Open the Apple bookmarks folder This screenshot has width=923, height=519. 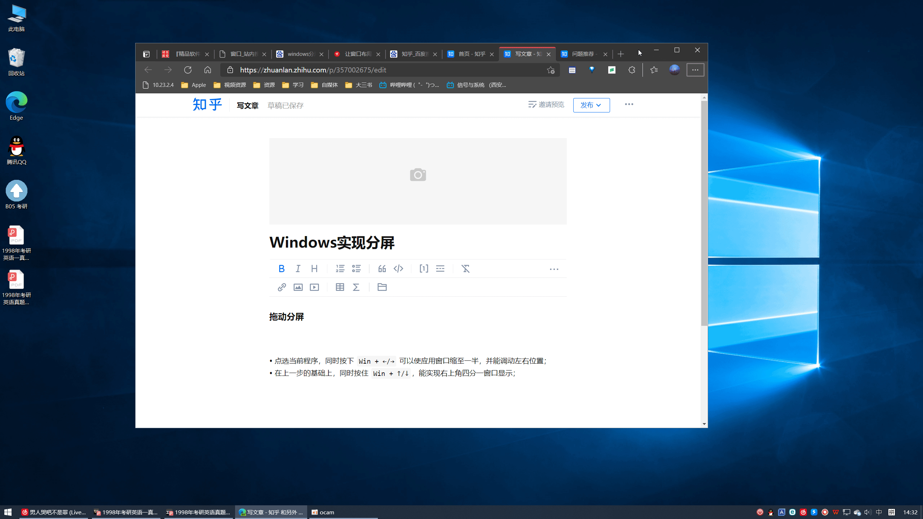click(x=194, y=85)
